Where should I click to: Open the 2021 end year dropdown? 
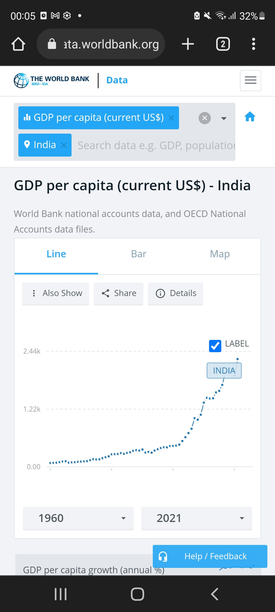(197, 518)
